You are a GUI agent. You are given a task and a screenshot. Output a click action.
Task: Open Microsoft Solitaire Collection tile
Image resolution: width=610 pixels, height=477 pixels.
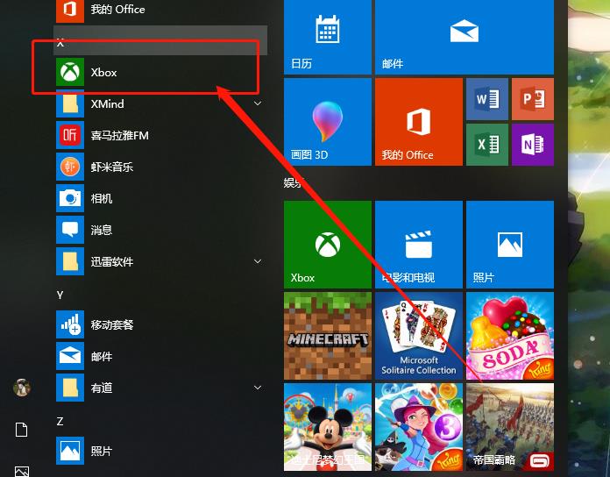pos(418,335)
